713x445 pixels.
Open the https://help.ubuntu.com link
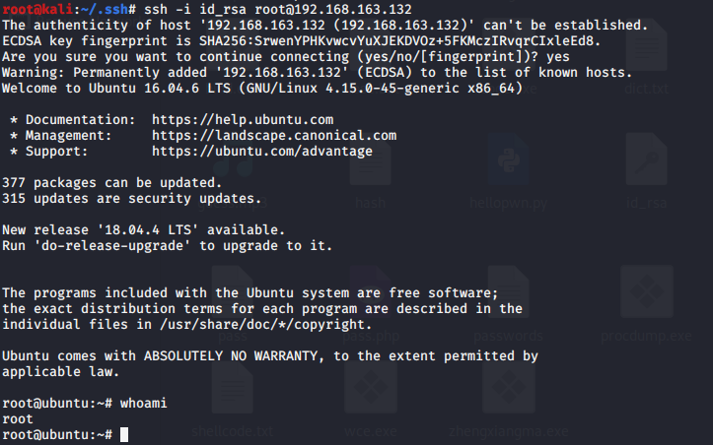(x=243, y=120)
